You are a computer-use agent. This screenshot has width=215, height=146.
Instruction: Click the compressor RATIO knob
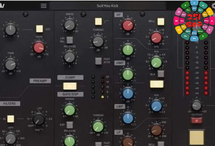(70, 25)
